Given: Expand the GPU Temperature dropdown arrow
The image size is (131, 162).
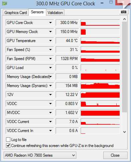Looking at the screenshot, I should [x=50, y=41].
